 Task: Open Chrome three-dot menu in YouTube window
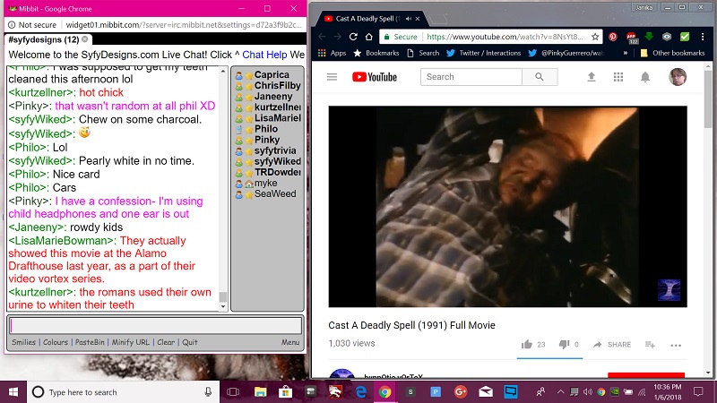[703, 37]
